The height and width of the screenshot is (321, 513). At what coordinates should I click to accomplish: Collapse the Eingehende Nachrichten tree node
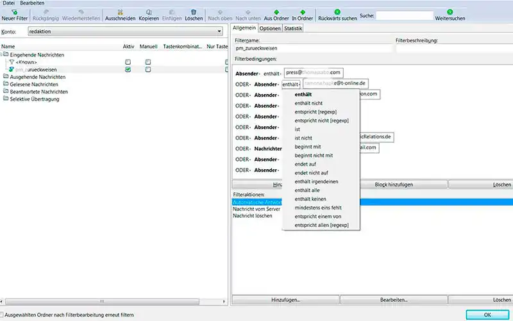(x=1, y=54)
